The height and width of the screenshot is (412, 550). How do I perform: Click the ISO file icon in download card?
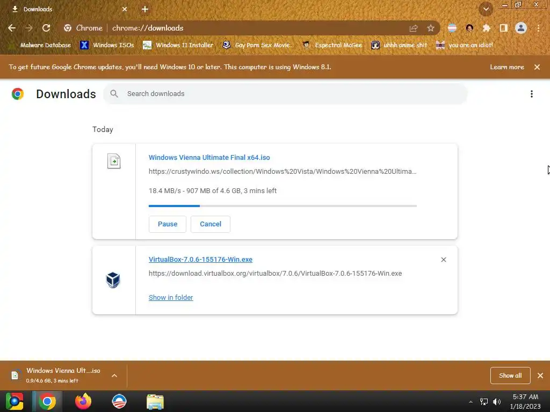pos(114,161)
